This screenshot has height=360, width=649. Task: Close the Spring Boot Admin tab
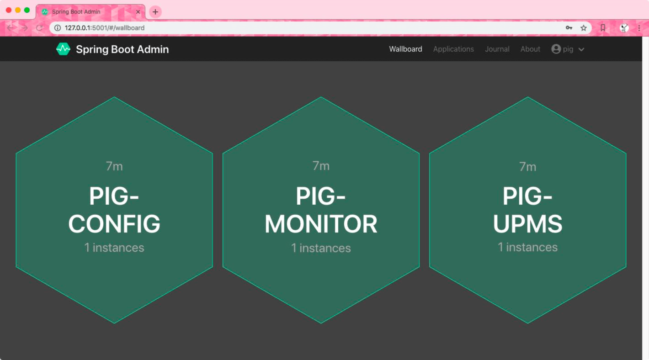(x=138, y=12)
